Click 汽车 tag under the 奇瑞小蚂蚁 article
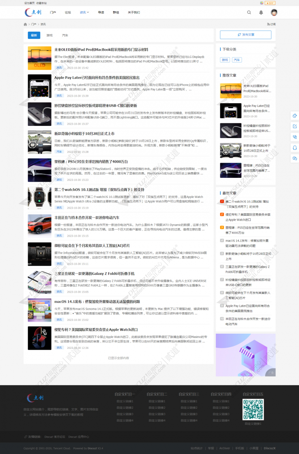The width and height of the screenshot is (299, 454). click(x=59, y=152)
